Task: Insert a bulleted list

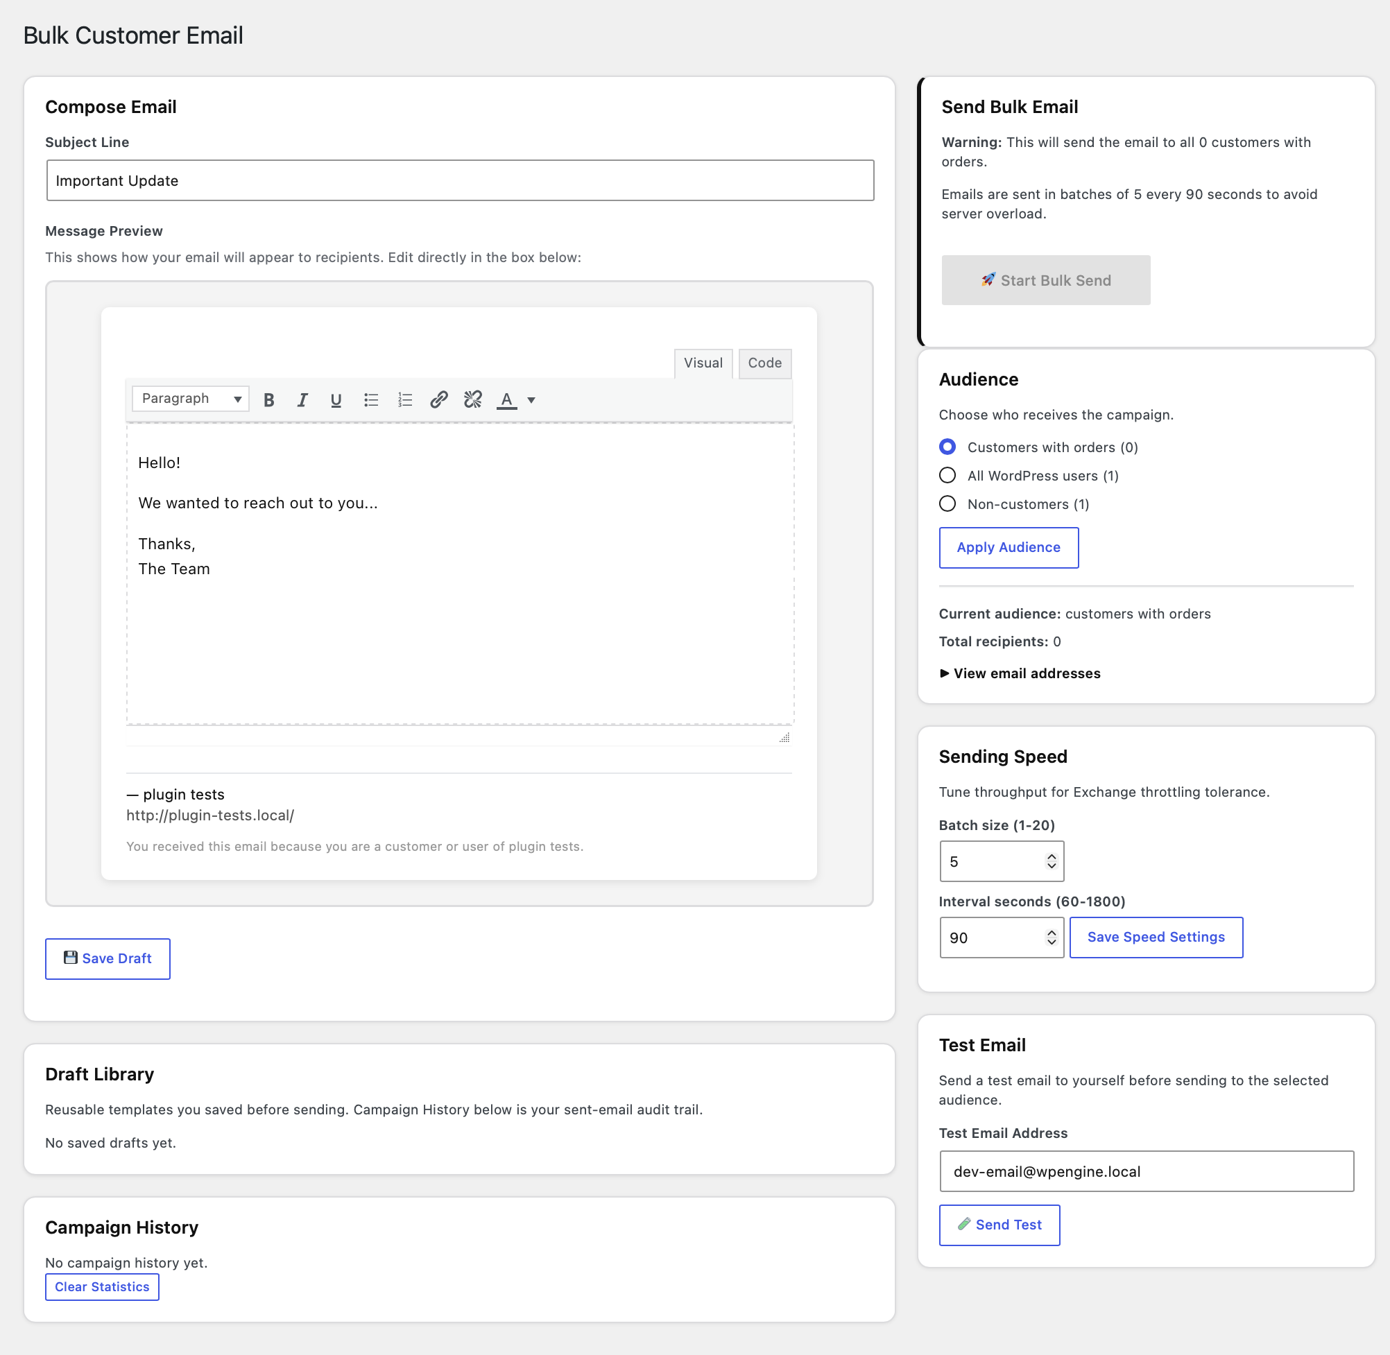Action: pos(371,400)
